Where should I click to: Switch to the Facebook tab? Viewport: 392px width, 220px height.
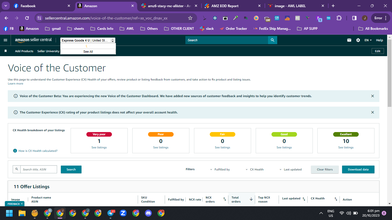pyautogui.click(x=42, y=6)
